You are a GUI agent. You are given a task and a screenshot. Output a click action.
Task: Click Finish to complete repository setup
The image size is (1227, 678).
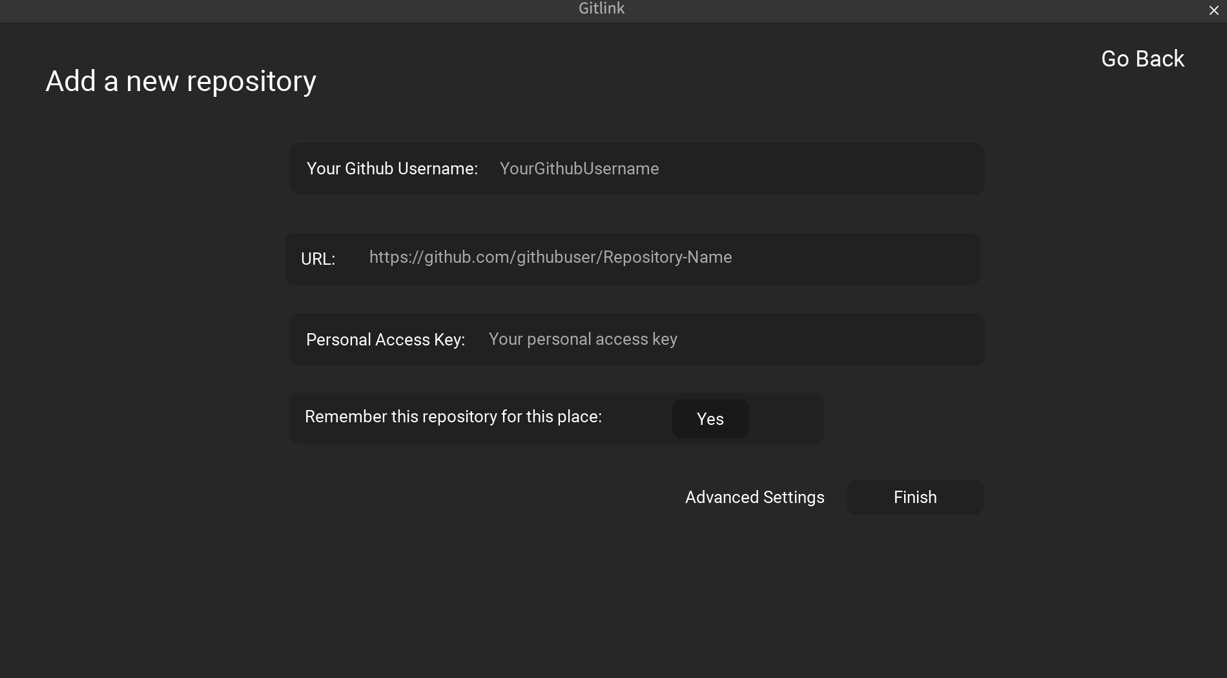[x=914, y=497]
